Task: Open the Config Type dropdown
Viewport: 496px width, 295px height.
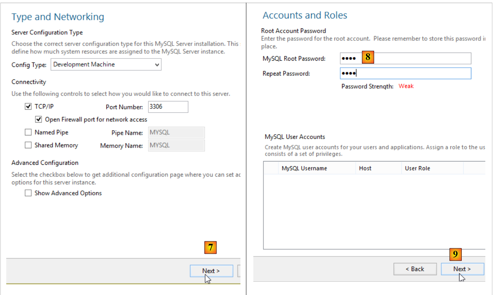Action: click(x=106, y=65)
